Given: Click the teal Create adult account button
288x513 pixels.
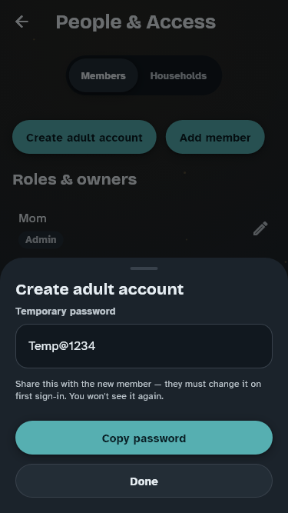Looking at the screenshot, I should click(84, 137).
